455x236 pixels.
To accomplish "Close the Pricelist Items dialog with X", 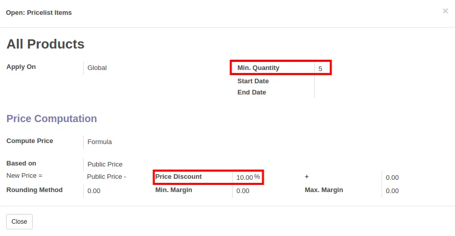I will point(445,11).
